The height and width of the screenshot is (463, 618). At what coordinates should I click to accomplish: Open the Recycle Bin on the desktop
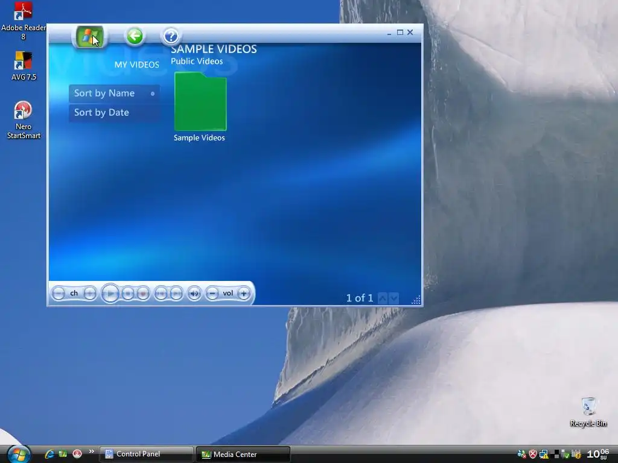[588, 412]
